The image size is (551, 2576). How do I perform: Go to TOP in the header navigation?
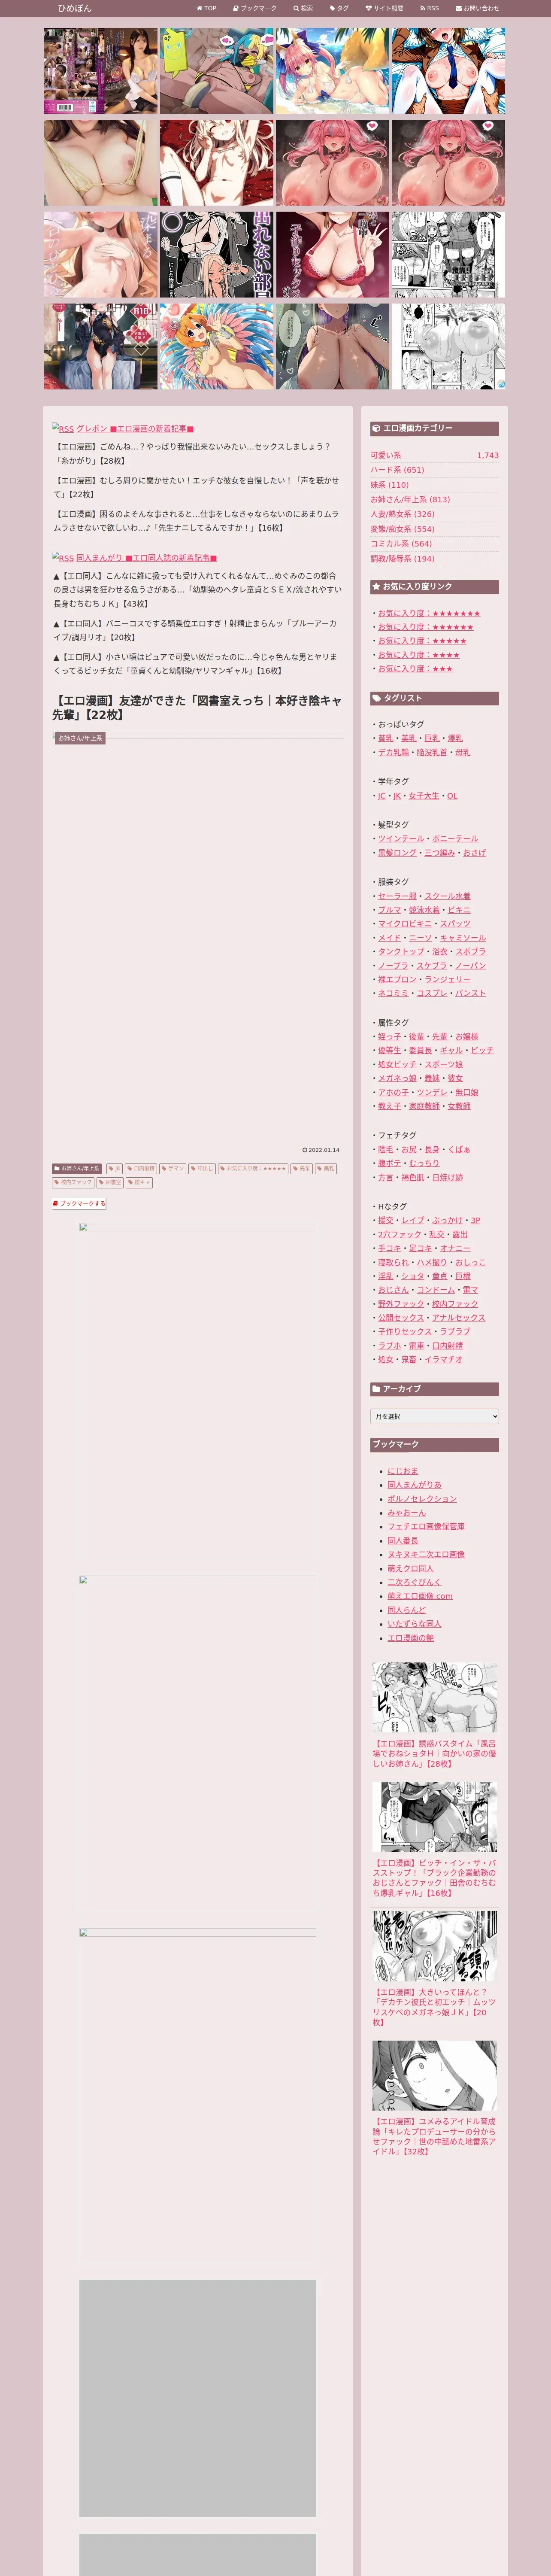(x=206, y=8)
